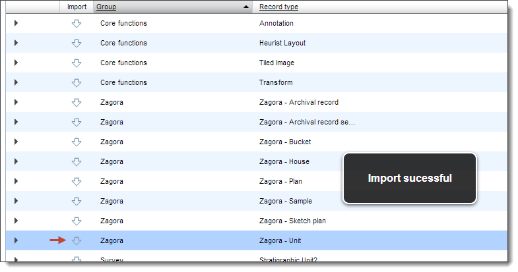Import the Zagora - House record type
The width and height of the screenshot is (518, 272).
[77, 162]
